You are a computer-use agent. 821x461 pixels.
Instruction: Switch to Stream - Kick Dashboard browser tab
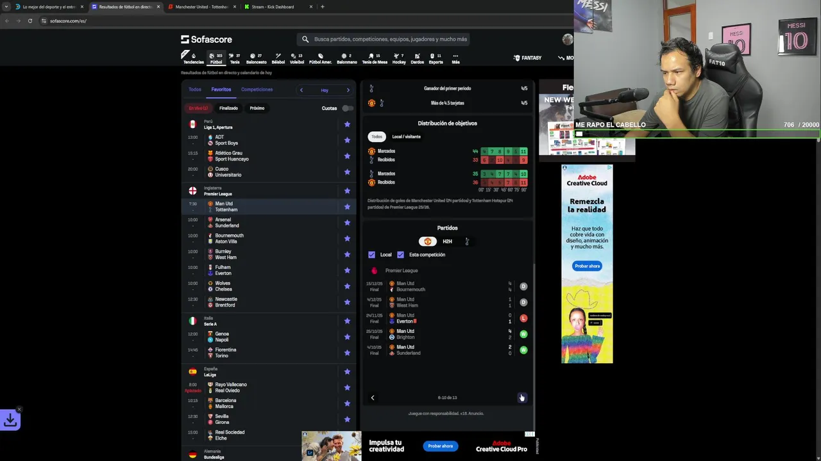click(x=278, y=6)
